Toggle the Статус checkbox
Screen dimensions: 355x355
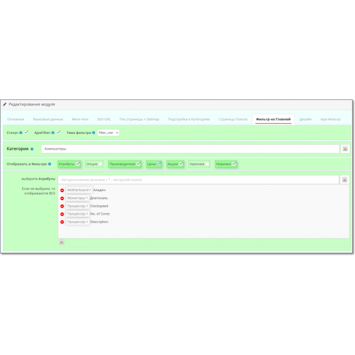coord(26,132)
